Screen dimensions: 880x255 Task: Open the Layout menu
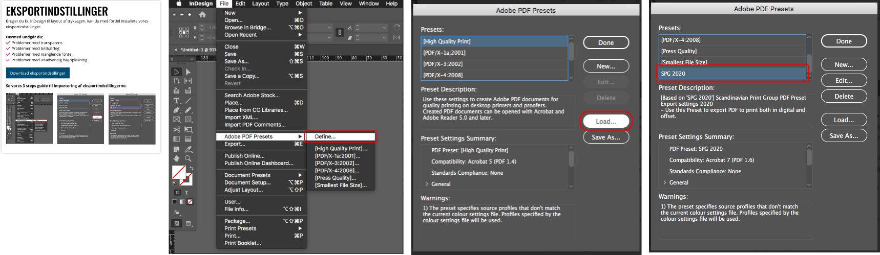(260, 4)
